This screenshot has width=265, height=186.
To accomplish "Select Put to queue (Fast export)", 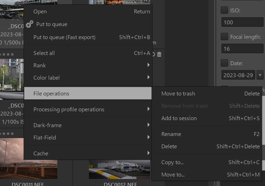I will (x=88, y=37).
